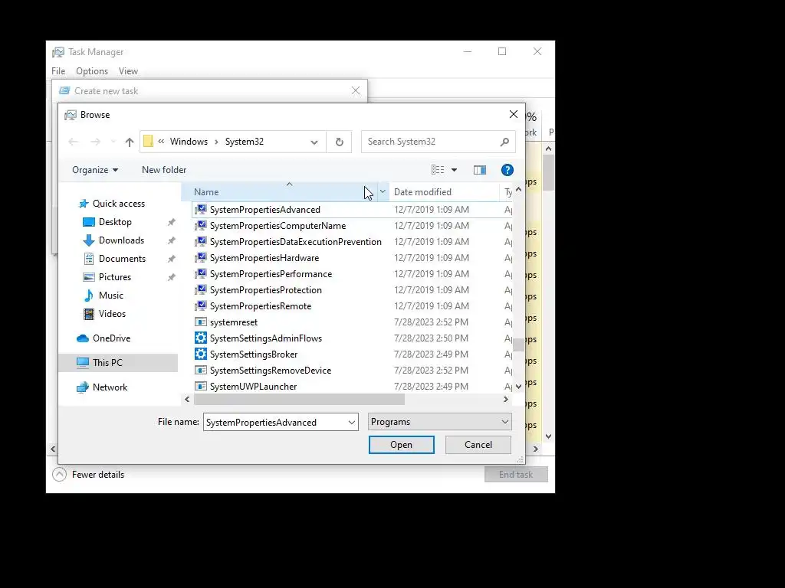Viewport: 785px width, 588px height.
Task: Click Fewer details in Task Manager
Action: click(x=98, y=475)
